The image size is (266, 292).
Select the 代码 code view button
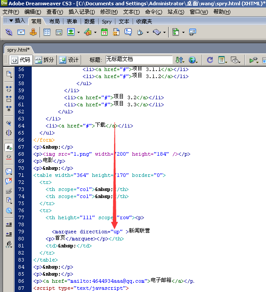click(21, 60)
